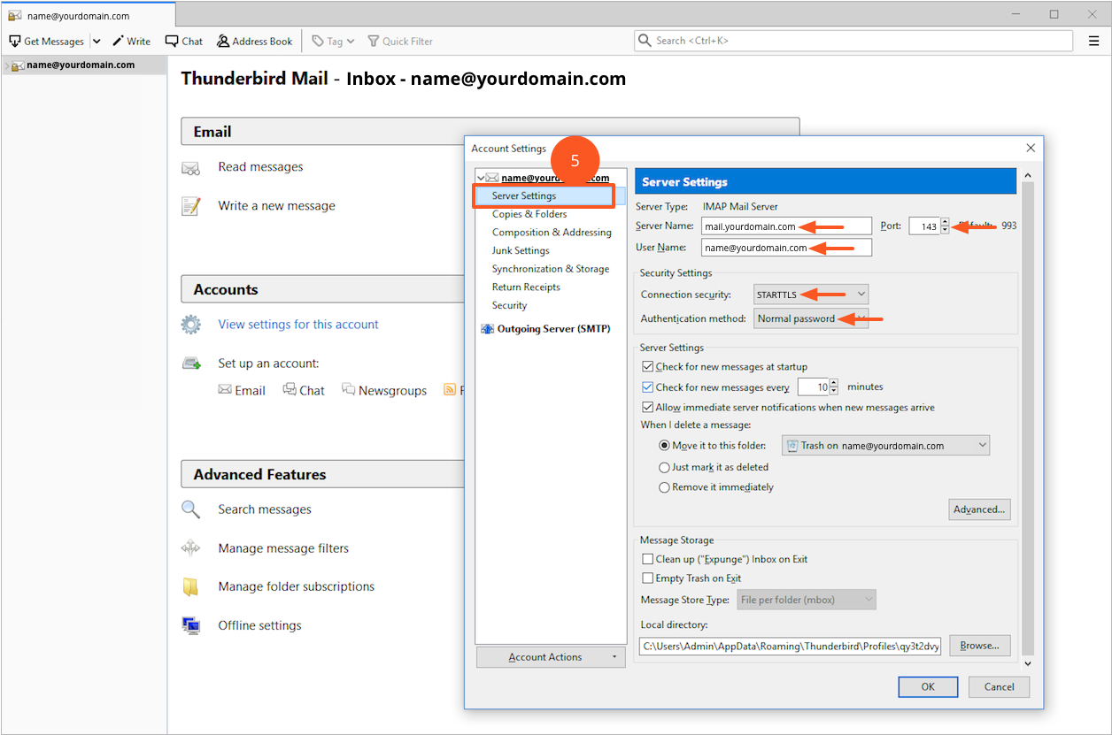This screenshot has width=1112, height=735.
Task: Enable Empty Trash on Exit checkbox
Action: pos(647,578)
